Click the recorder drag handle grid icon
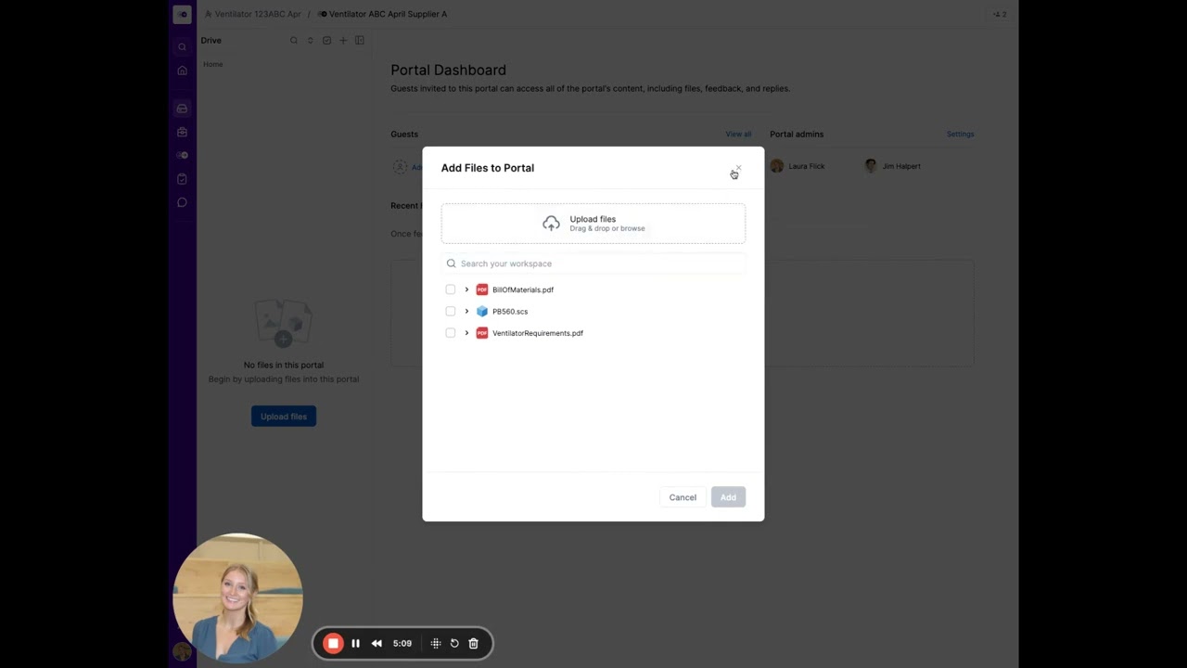1187x668 pixels. 436,643
